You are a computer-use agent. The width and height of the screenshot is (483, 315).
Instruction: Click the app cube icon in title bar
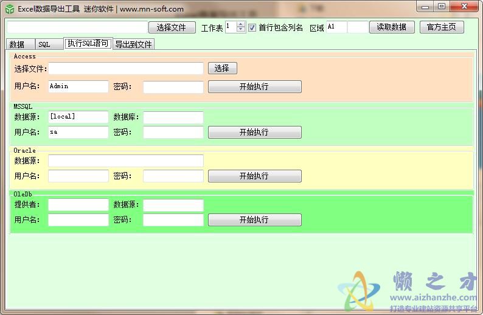[10, 9]
